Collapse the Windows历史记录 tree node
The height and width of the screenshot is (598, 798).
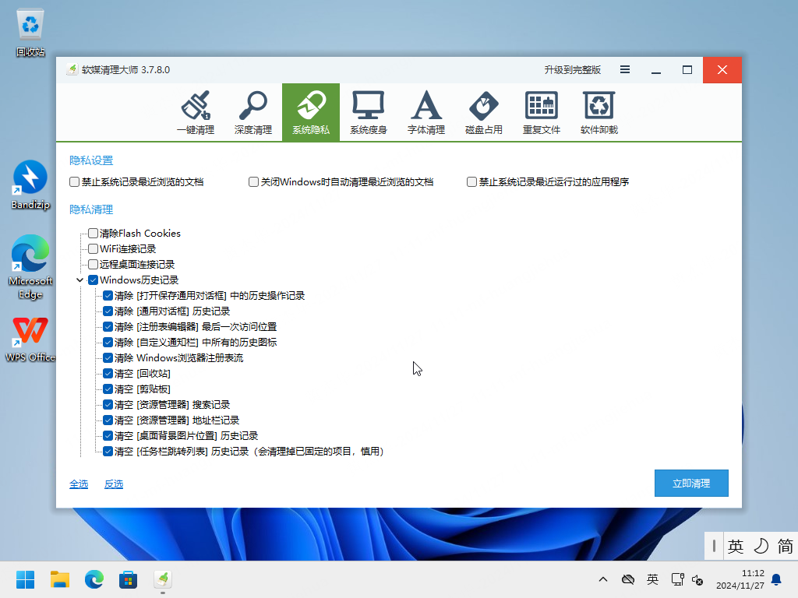80,280
